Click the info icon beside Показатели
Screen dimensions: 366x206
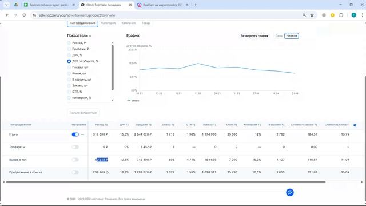point(90,36)
